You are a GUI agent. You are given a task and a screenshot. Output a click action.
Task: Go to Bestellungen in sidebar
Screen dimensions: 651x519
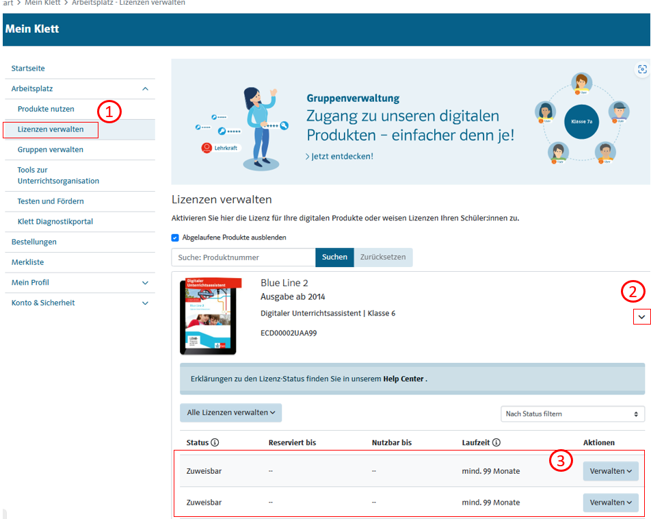coord(34,242)
